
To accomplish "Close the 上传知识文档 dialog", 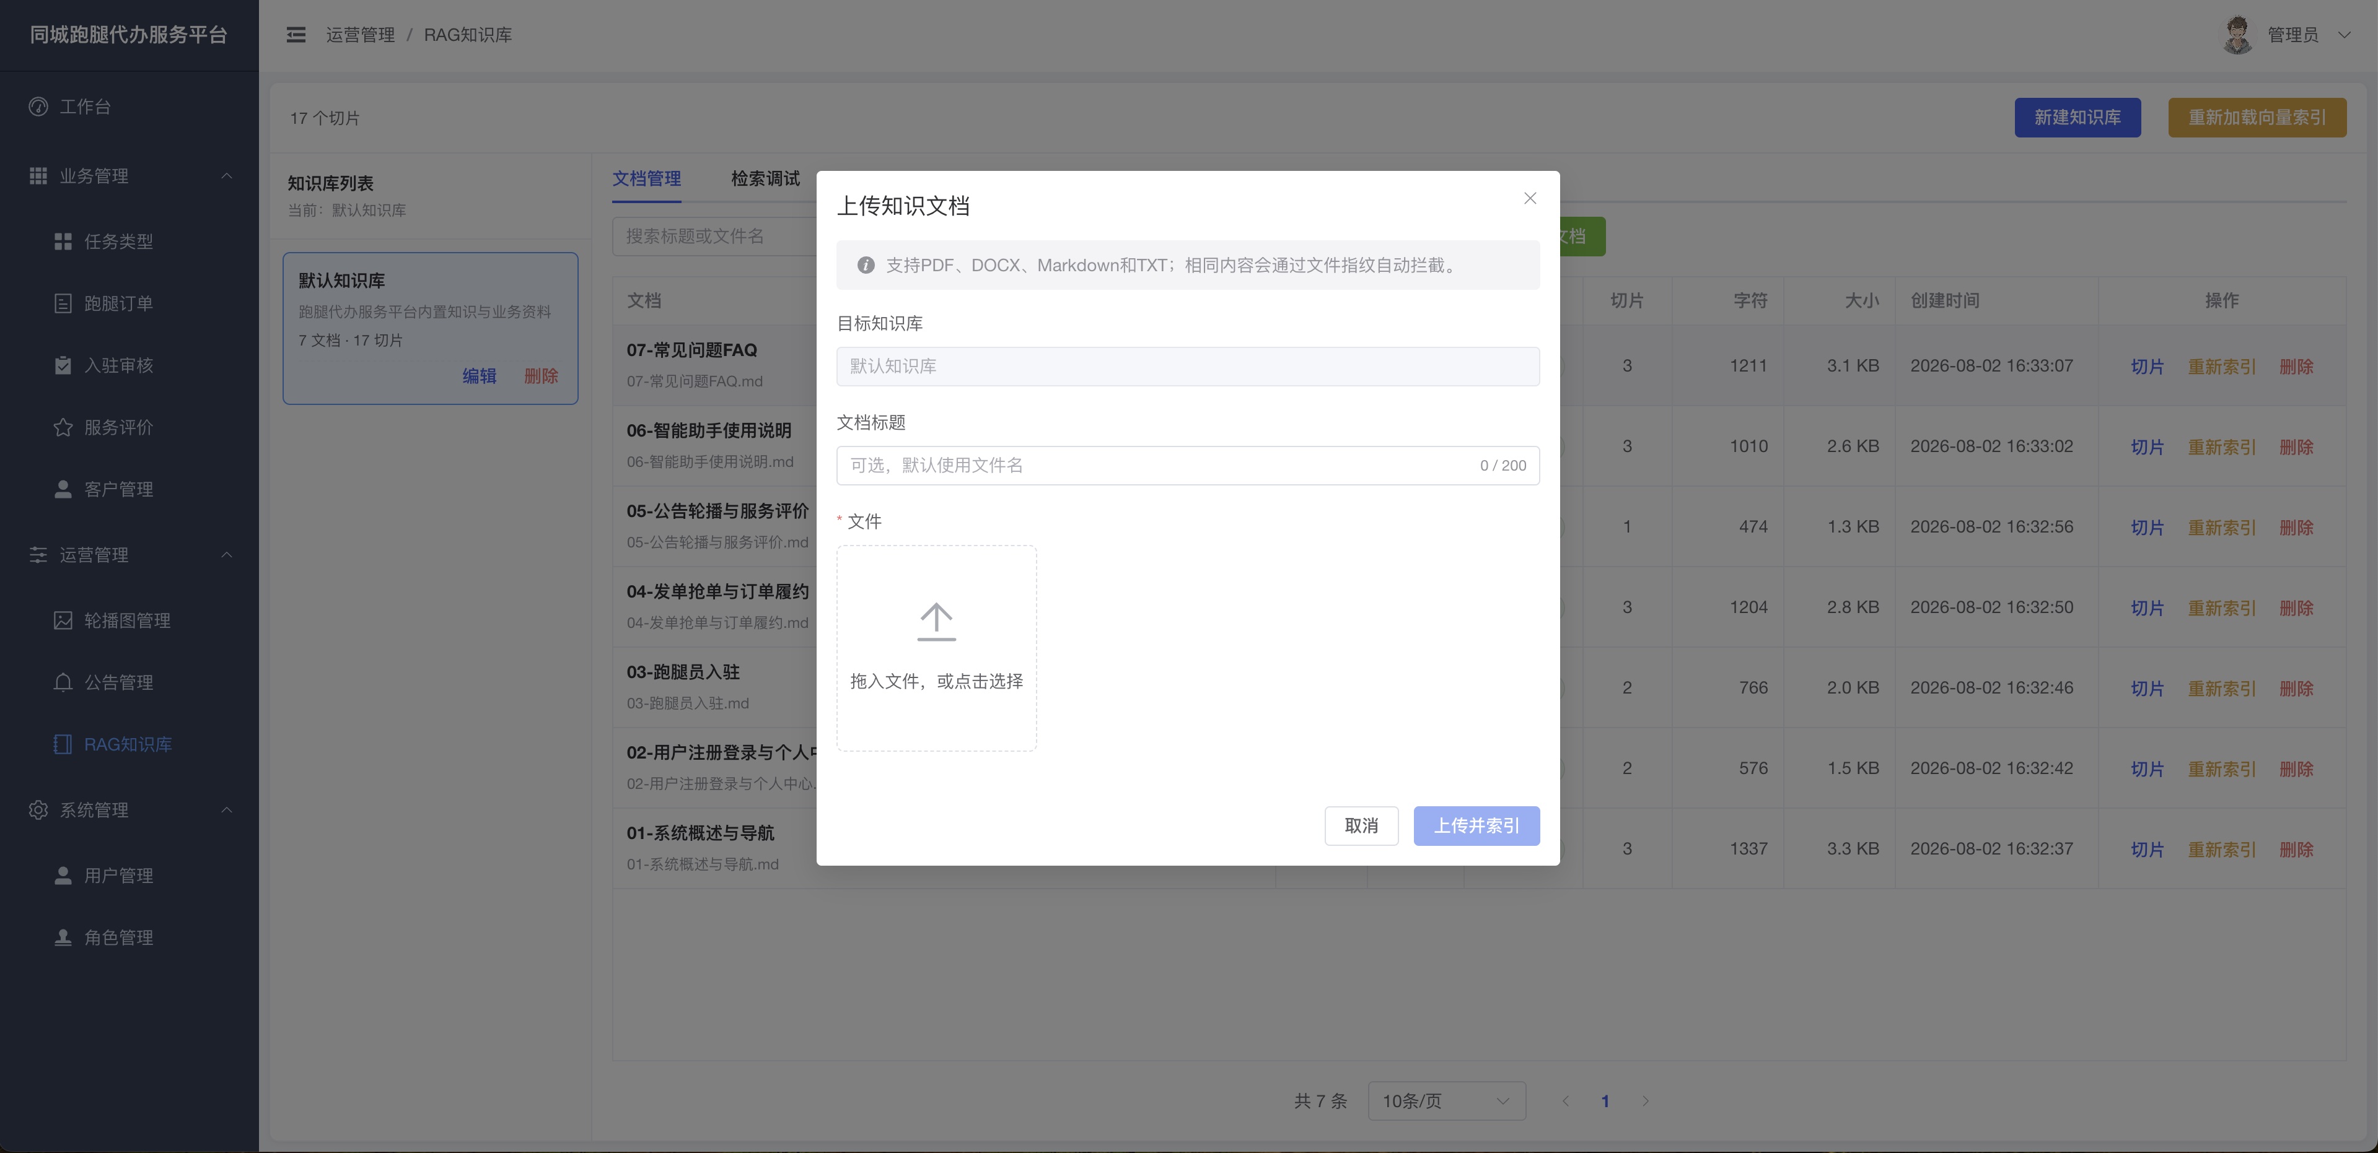I will point(1530,198).
